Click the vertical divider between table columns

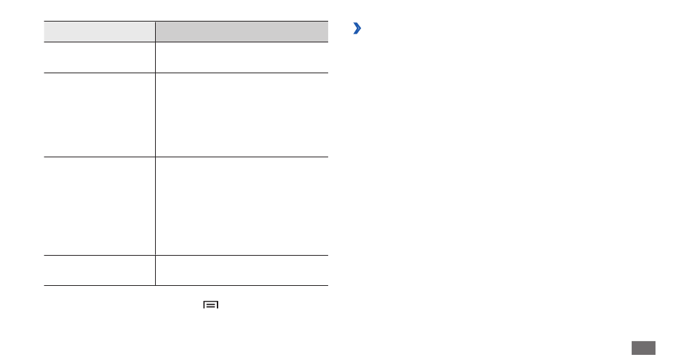point(155,153)
